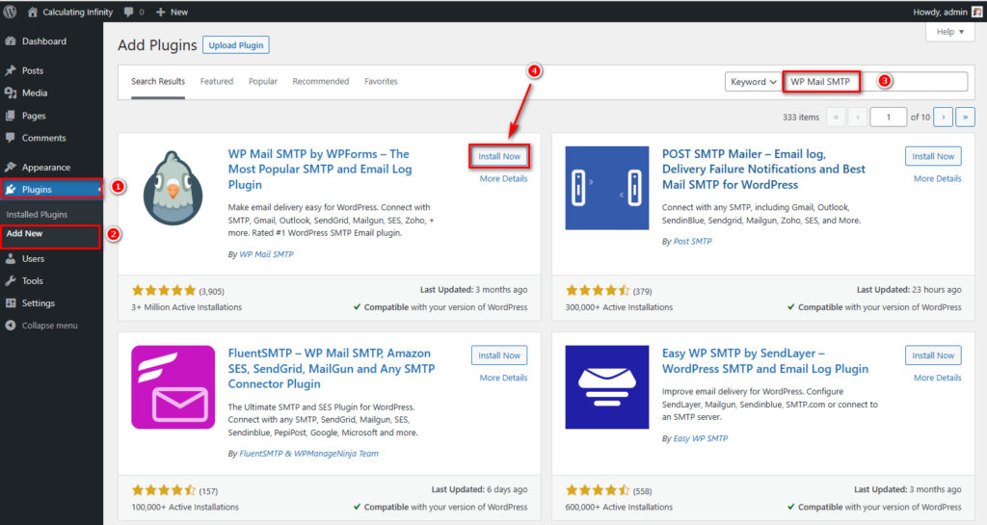Go to the previous results page
This screenshot has height=525, width=987.
857,117
